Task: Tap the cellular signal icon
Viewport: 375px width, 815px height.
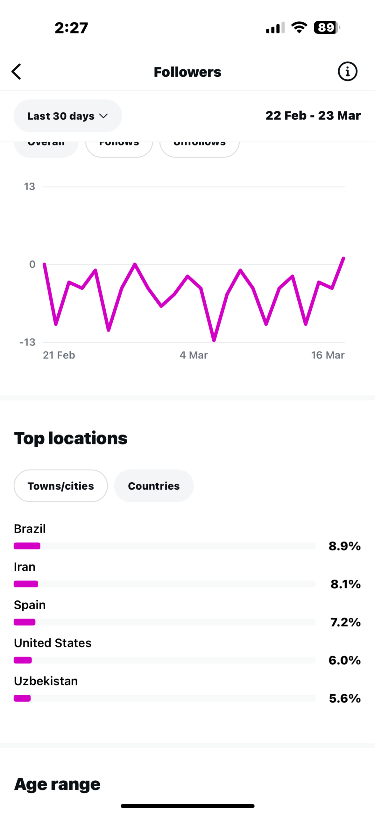Action: 275,28
